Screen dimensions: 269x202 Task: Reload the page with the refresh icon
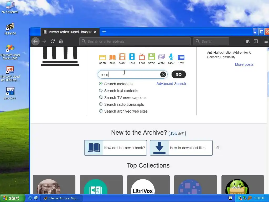pyautogui.click(x=53, y=41)
